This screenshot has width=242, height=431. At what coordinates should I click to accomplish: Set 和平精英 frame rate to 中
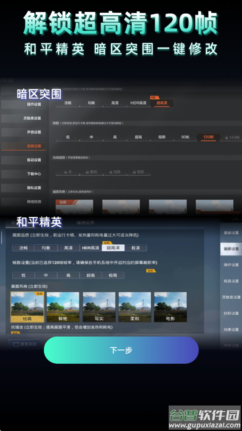point(46,275)
